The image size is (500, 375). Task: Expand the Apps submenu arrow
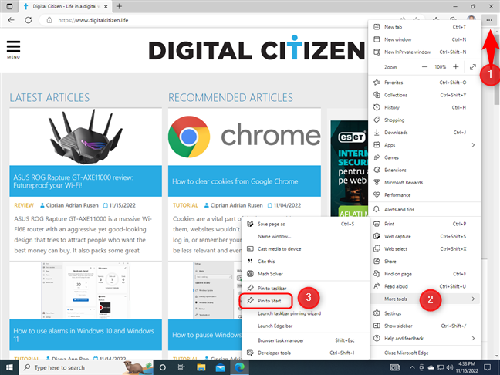coord(473,145)
